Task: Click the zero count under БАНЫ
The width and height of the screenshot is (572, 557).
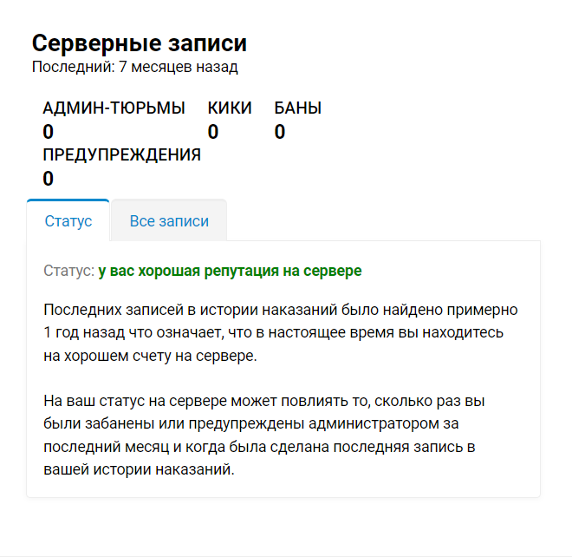Action: coord(280,132)
